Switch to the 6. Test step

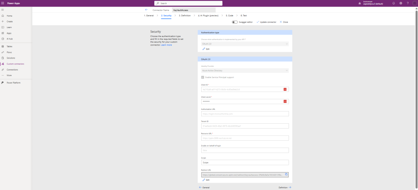tap(244, 16)
